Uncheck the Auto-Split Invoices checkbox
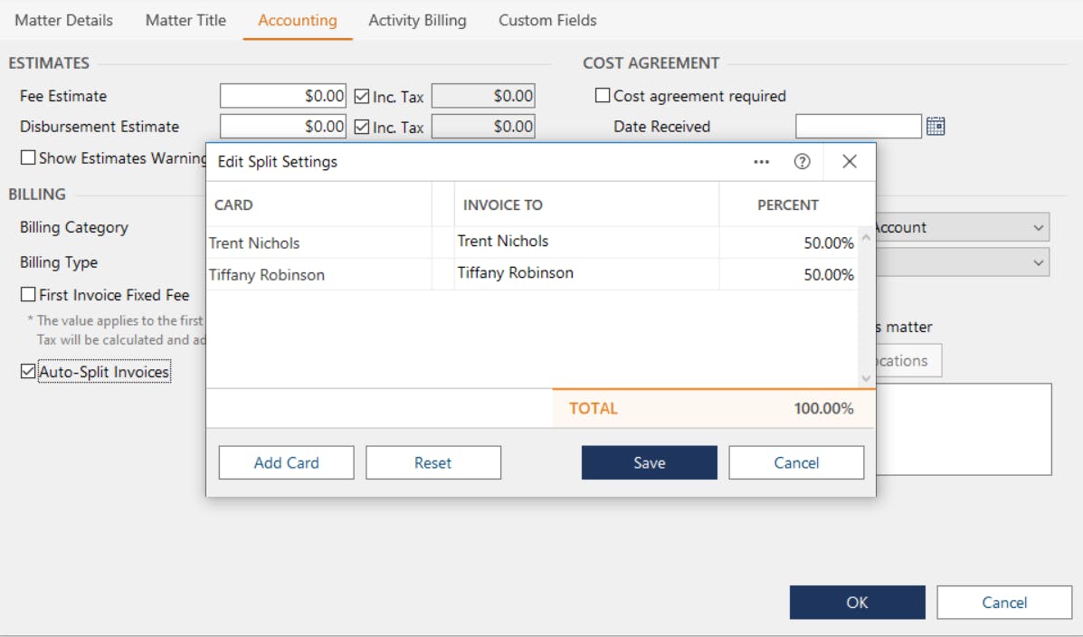 tap(29, 372)
